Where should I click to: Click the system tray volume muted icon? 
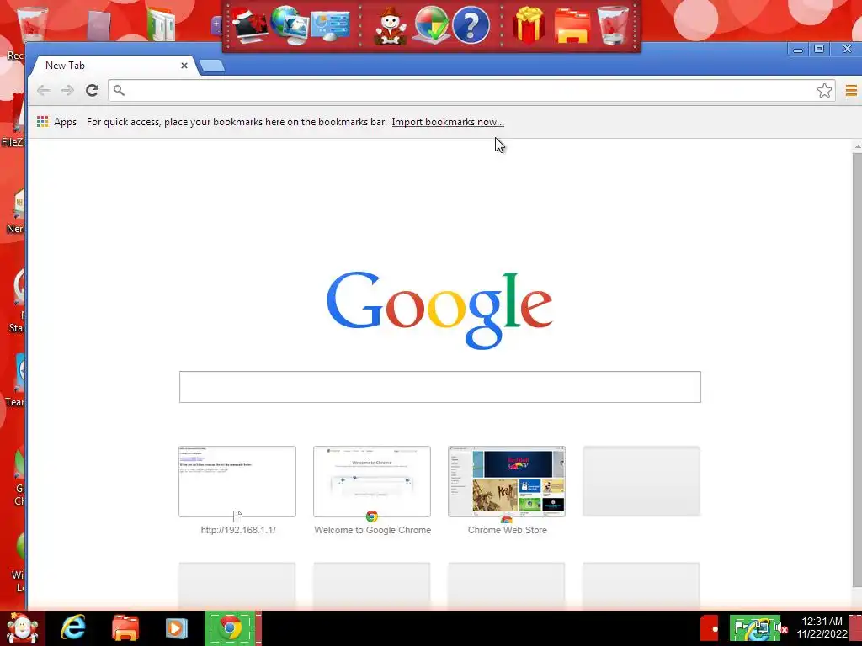coord(781,628)
